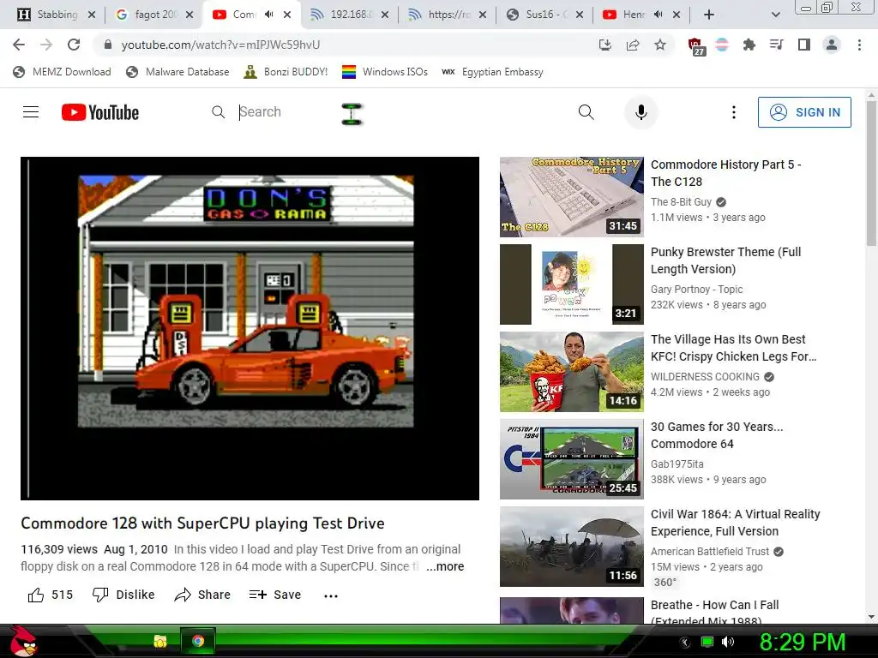Expand description with ...more
Screen dimensions: 878x658
445,566
